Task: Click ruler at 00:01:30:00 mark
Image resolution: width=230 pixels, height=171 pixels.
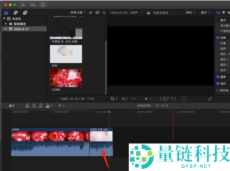Action: pos(145,112)
